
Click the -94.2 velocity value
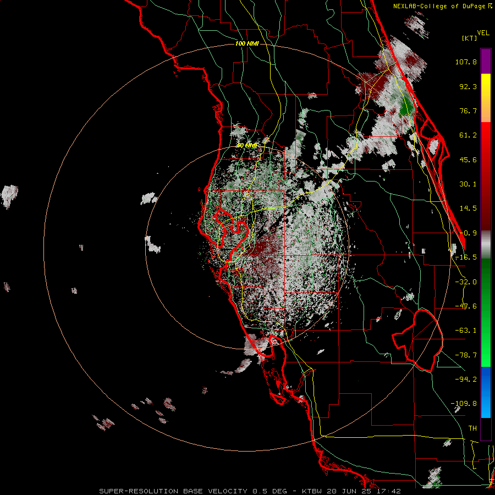coord(466,379)
